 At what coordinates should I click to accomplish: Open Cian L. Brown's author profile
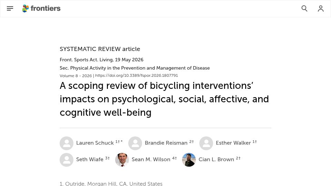(x=217, y=159)
